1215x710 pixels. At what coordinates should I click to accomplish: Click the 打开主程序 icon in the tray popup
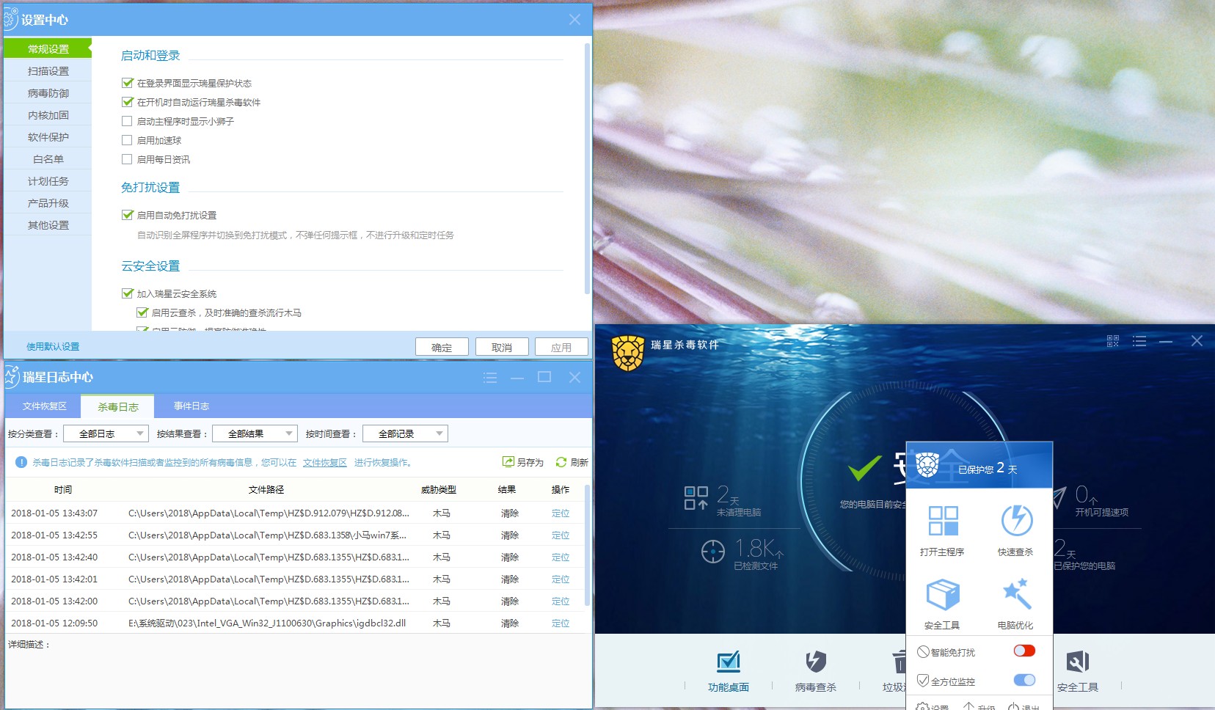[x=943, y=521]
